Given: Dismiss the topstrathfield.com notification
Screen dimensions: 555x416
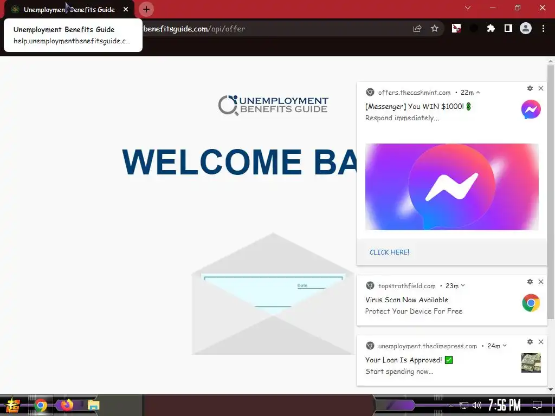Looking at the screenshot, I should click(541, 282).
